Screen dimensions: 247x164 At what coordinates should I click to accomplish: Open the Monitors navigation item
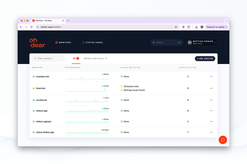63,43
